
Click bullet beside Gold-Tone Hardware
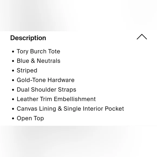tap(13, 80)
